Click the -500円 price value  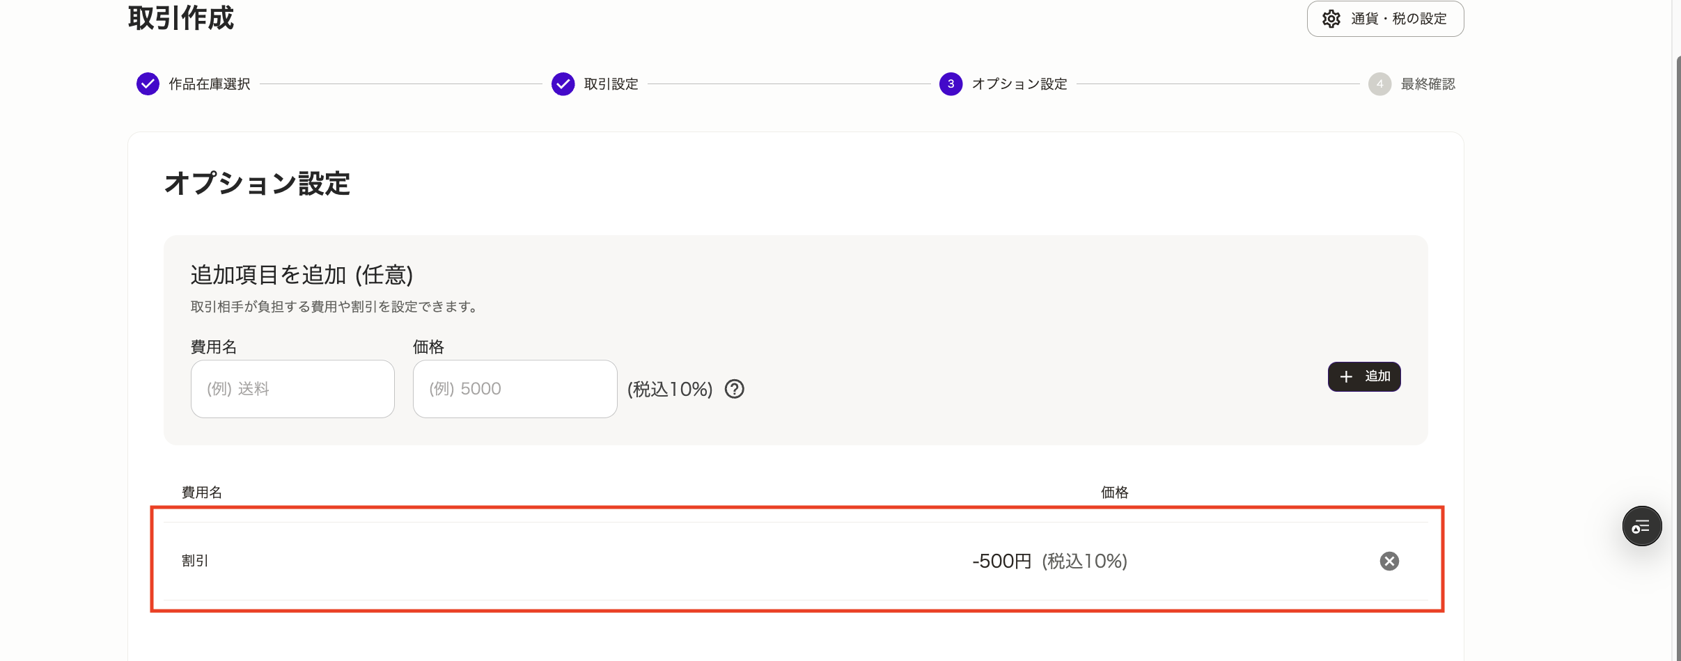tap(1001, 562)
